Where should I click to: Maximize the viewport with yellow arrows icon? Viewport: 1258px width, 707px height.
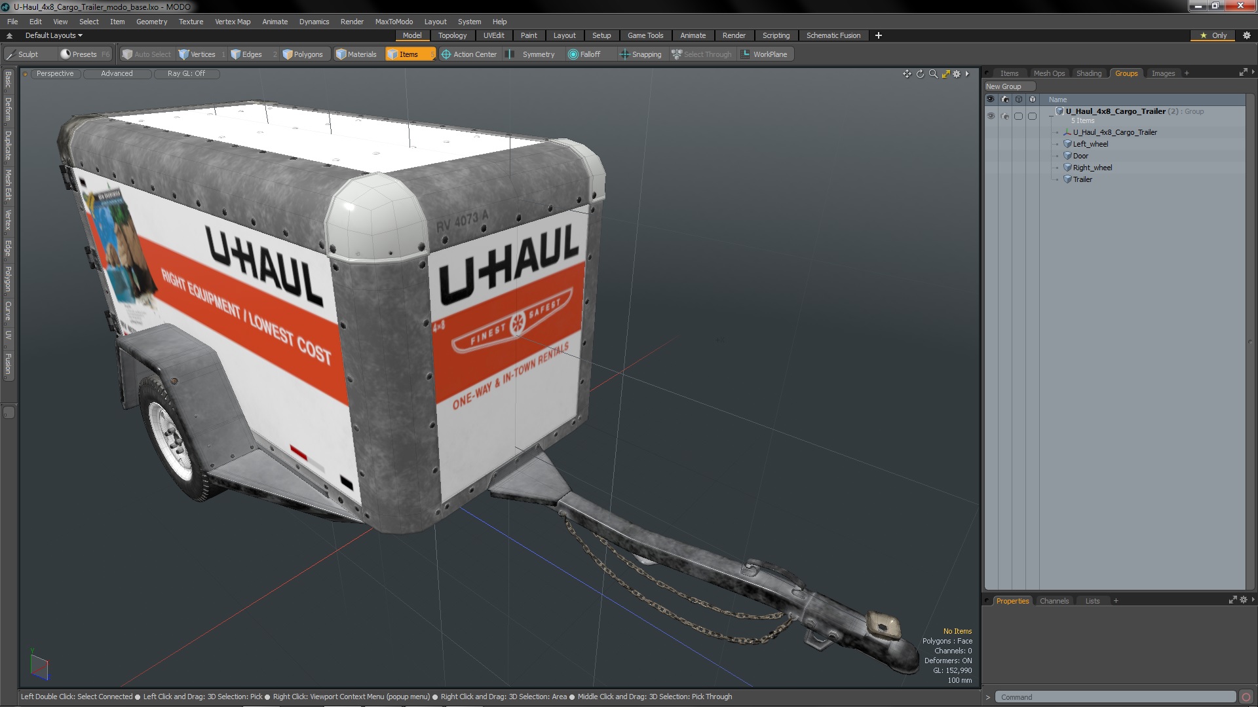coord(945,74)
